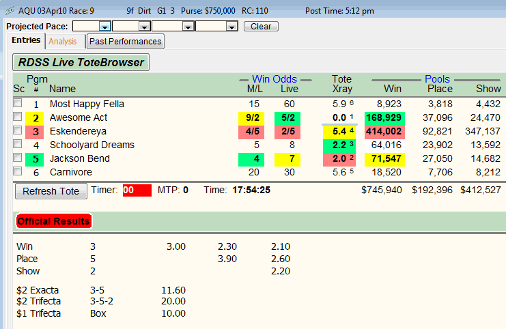Click the Clear button
Image resolution: width=506 pixels, height=329 pixels.
pos(261,27)
